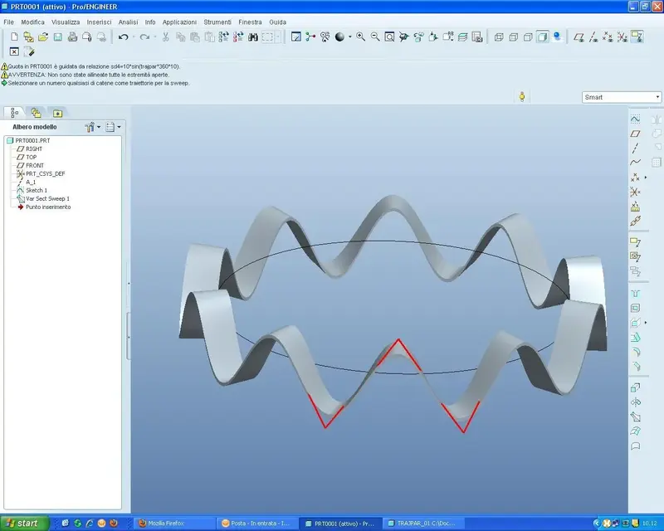The width and height of the screenshot is (664, 531).
Task: Open the layers tool icon
Action: pyautogui.click(x=463, y=37)
